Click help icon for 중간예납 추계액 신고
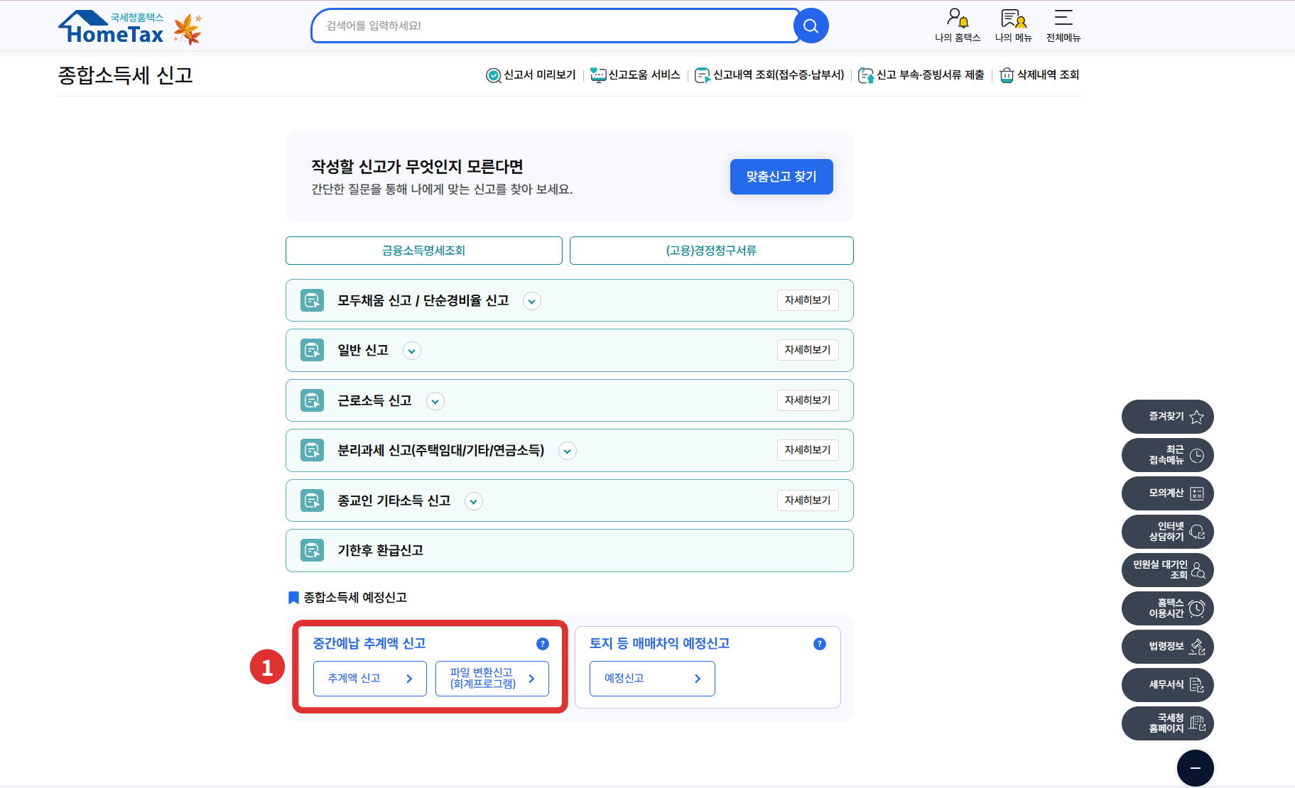Screen dimensions: 1295x788 pyautogui.click(x=543, y=644)
